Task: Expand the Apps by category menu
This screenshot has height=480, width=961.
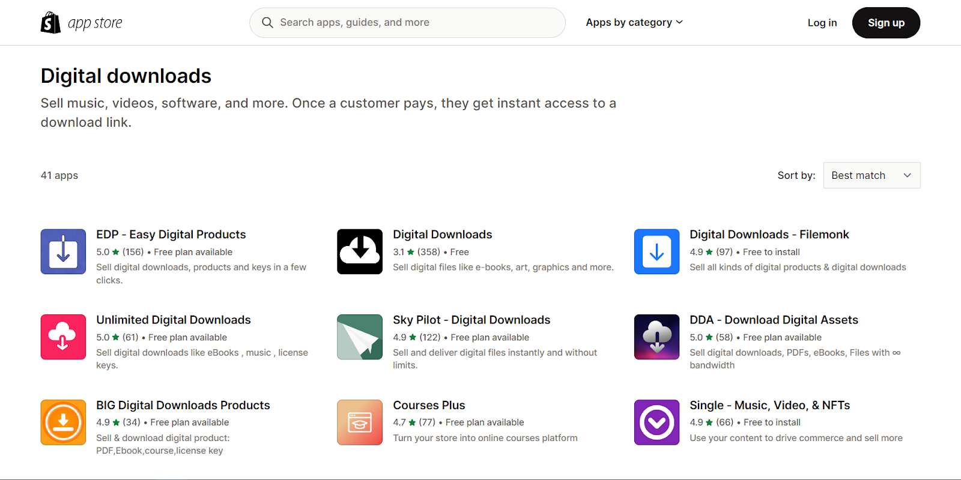Action: coord(634,22)
